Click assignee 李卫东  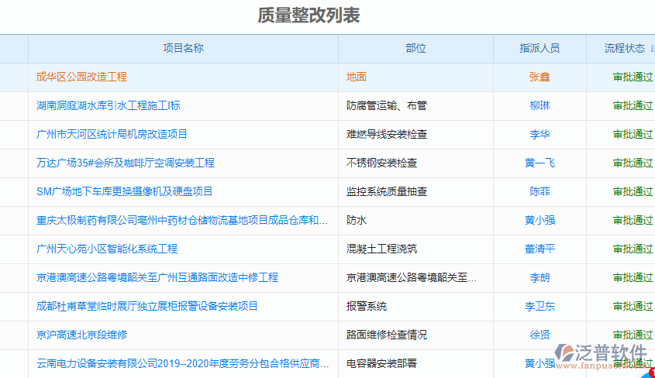(x=540, y=306)
